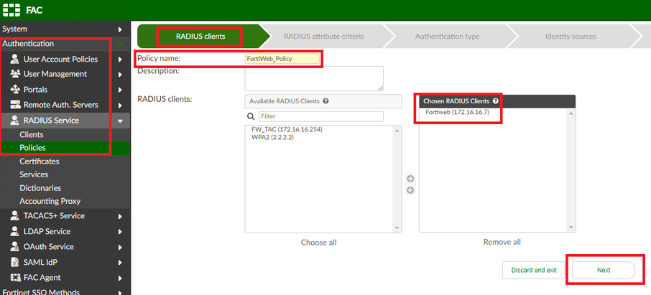
Task: Click help icon beside Available RADIUS Clients
Action: (x=326, y=100)
